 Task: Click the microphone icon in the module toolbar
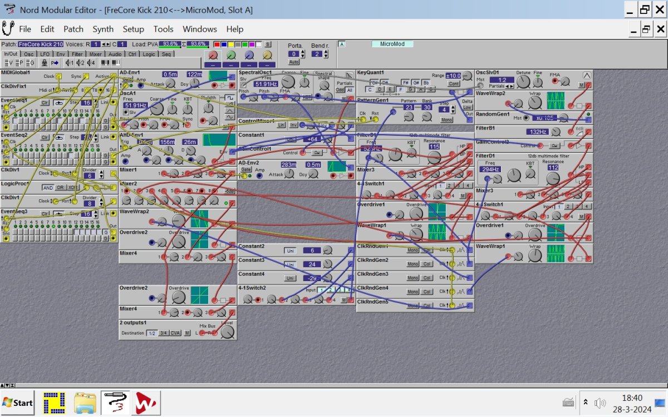coord(45,63)
